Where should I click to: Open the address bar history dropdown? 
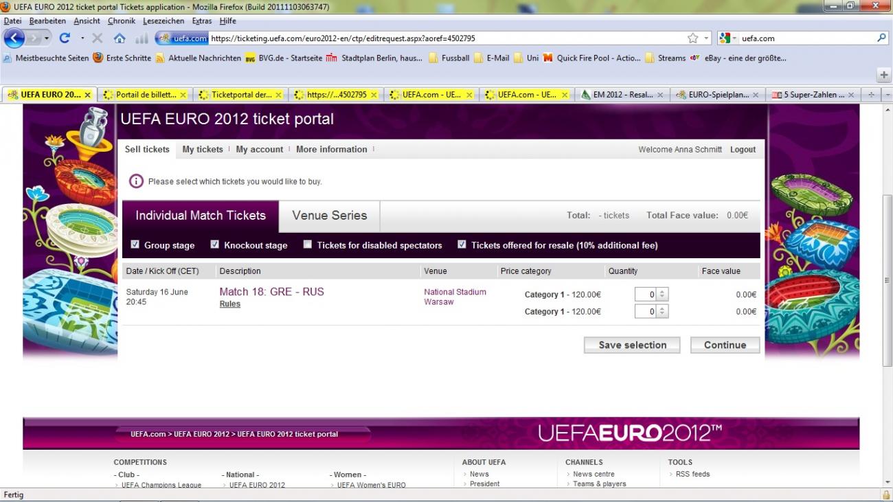coord(707,38)
